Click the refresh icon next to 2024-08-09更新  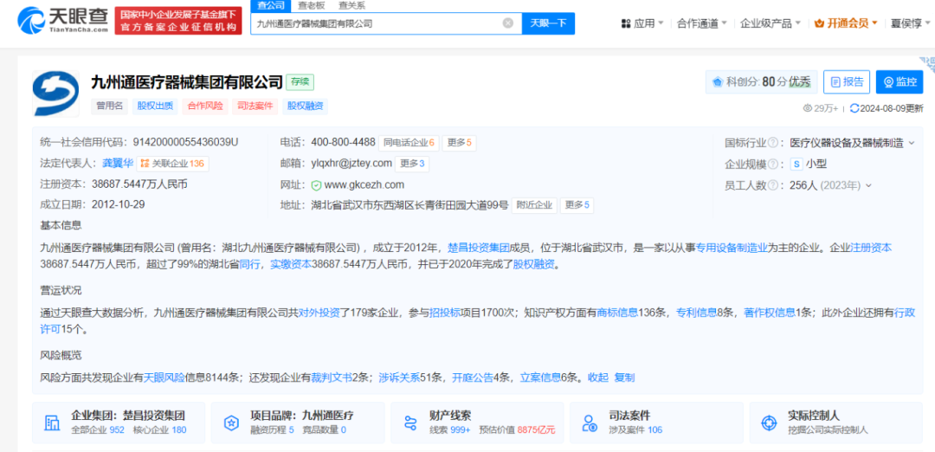coord(854,108)
